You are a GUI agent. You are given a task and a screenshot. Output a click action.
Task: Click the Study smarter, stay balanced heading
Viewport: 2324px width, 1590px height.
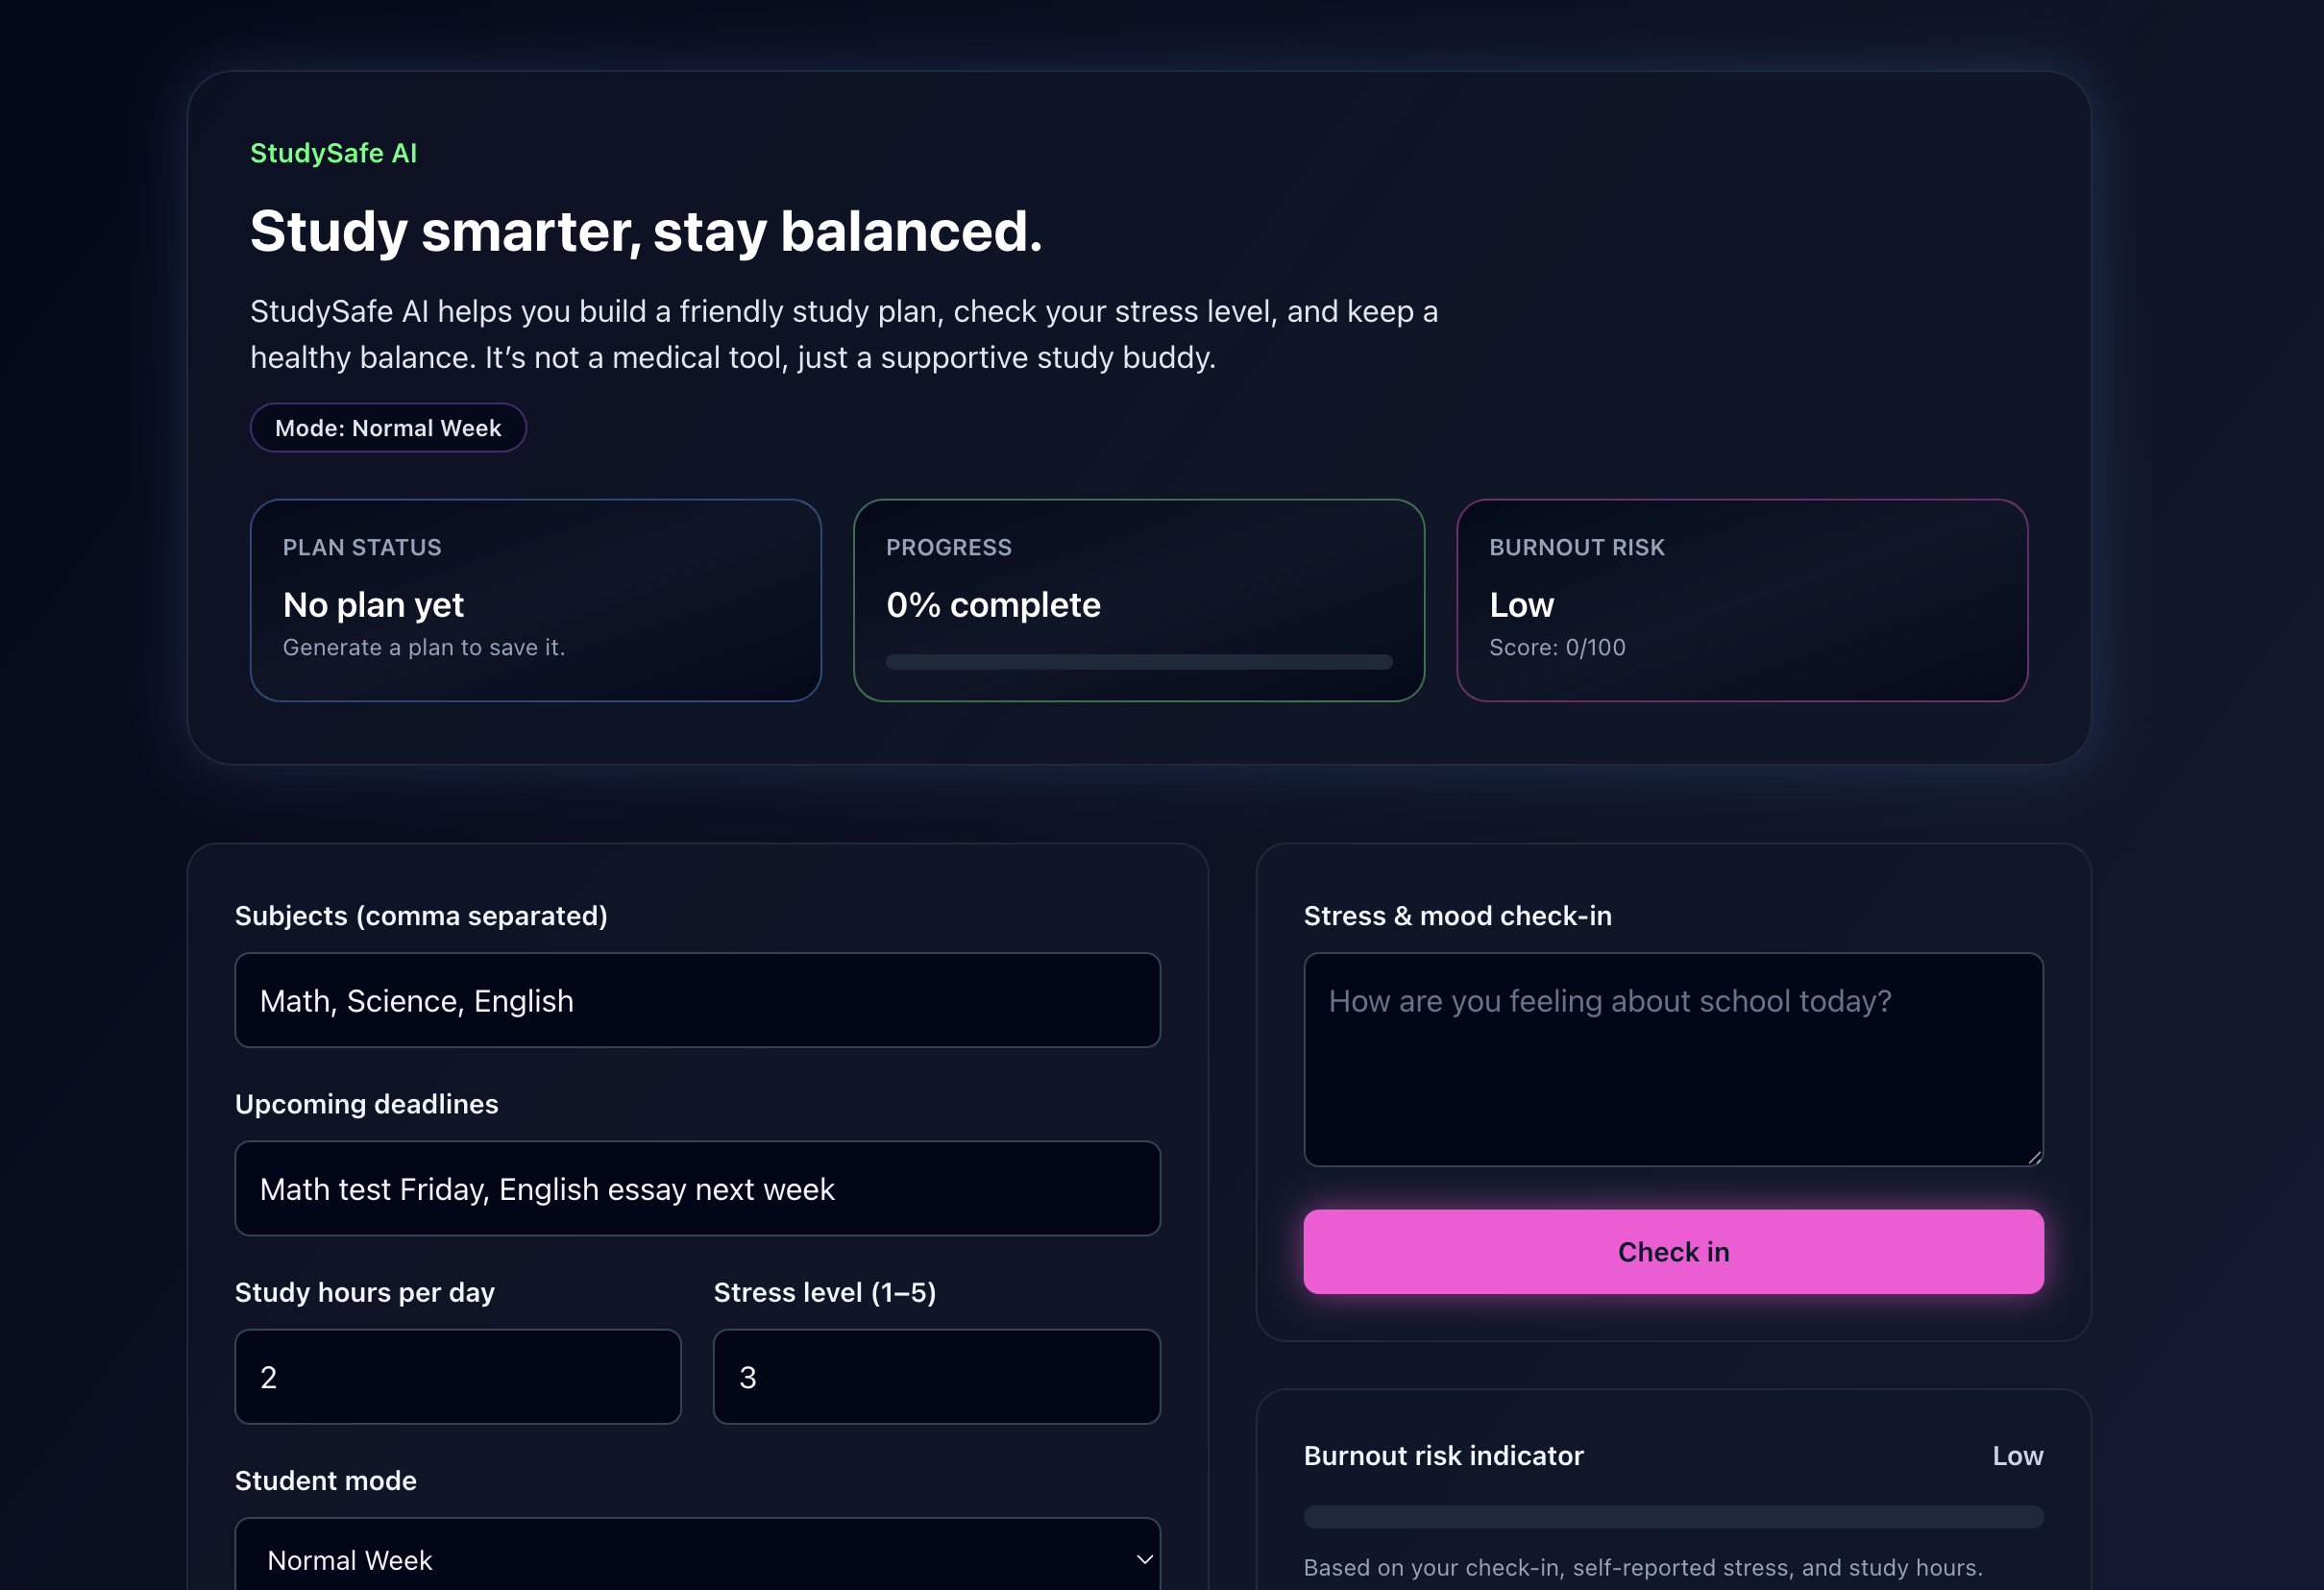646,232
